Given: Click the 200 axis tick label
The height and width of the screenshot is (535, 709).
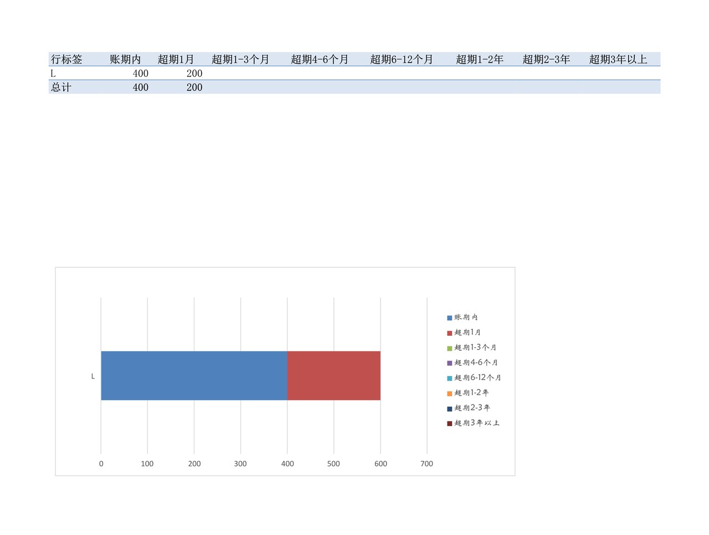Looking at the screenshot, I should coord(194,464).
